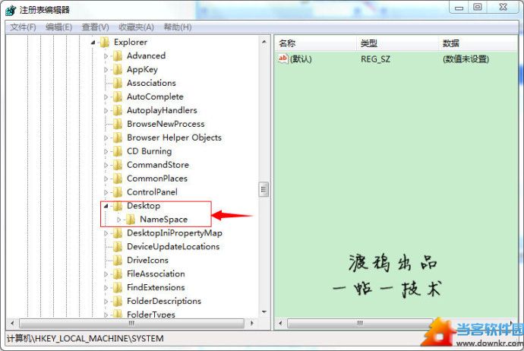524x351 pixels.
Task: Select the BrowseNewProcess tree item
Action: [166, 124]
